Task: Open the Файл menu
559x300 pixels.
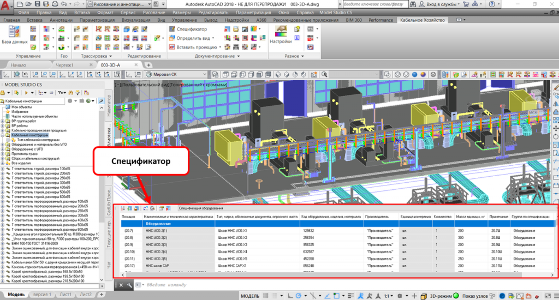Action: click(x=23, y=13)
